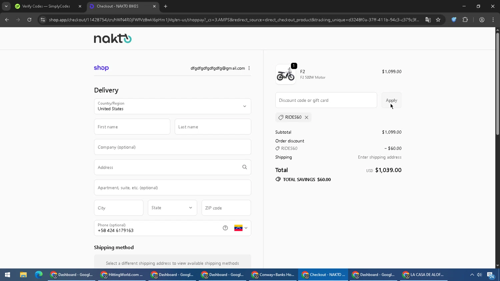The image size is (500, 281).
Task: Open the State dropdown
Action: pos(172,208)
